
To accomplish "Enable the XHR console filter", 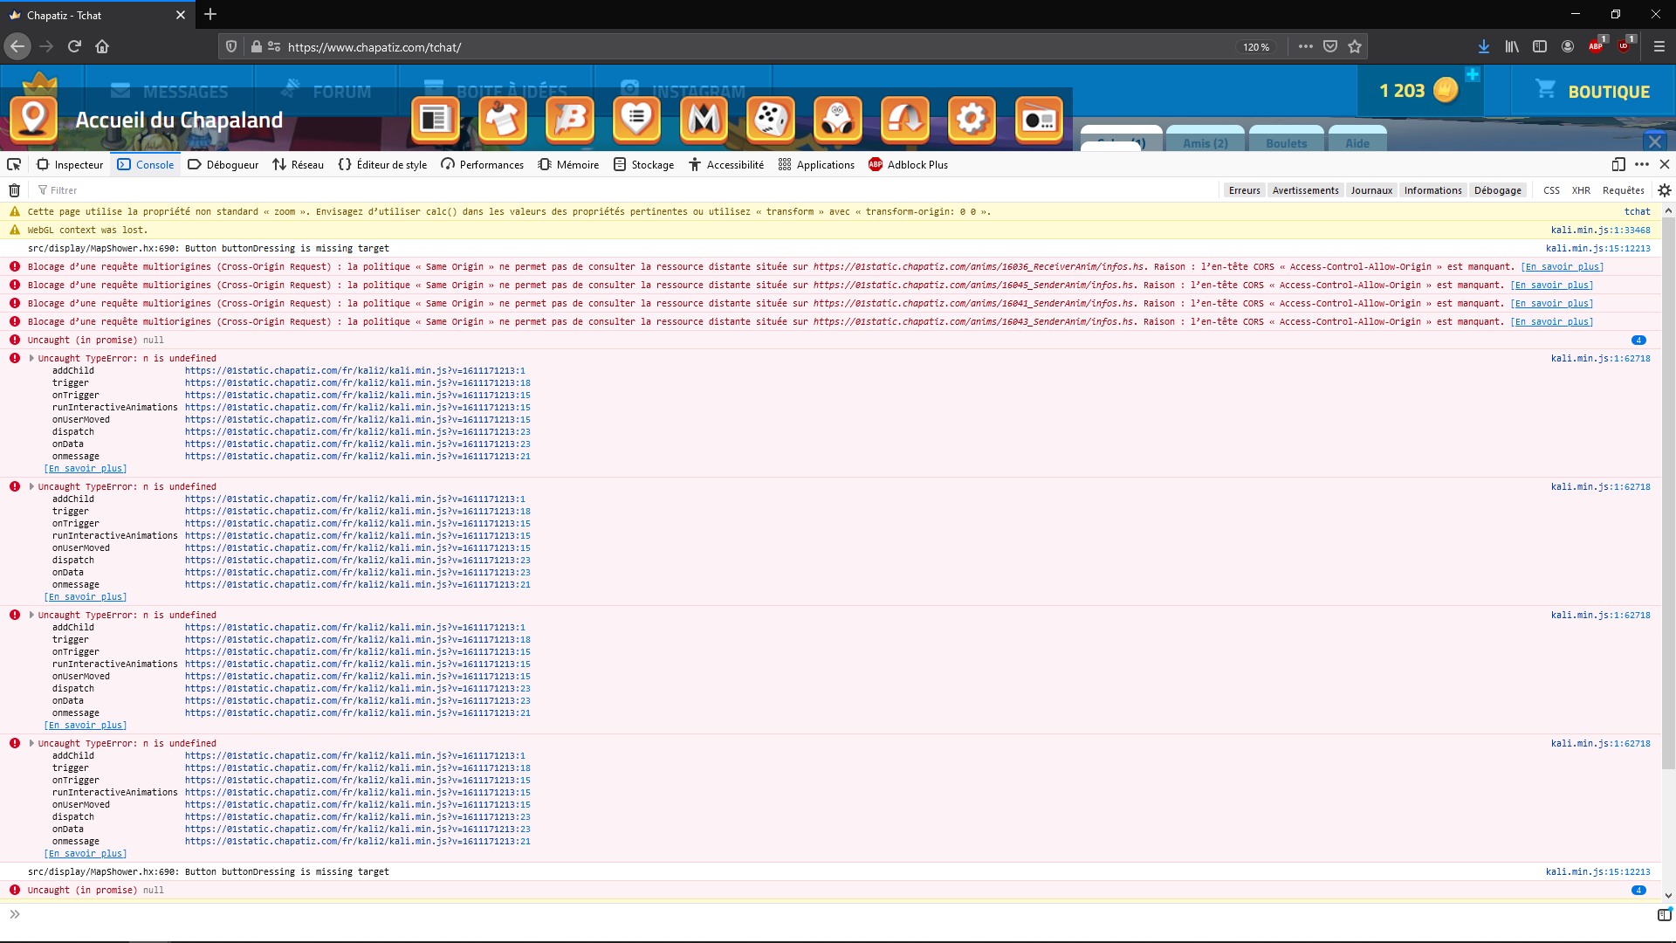I will pos(1581,190).
